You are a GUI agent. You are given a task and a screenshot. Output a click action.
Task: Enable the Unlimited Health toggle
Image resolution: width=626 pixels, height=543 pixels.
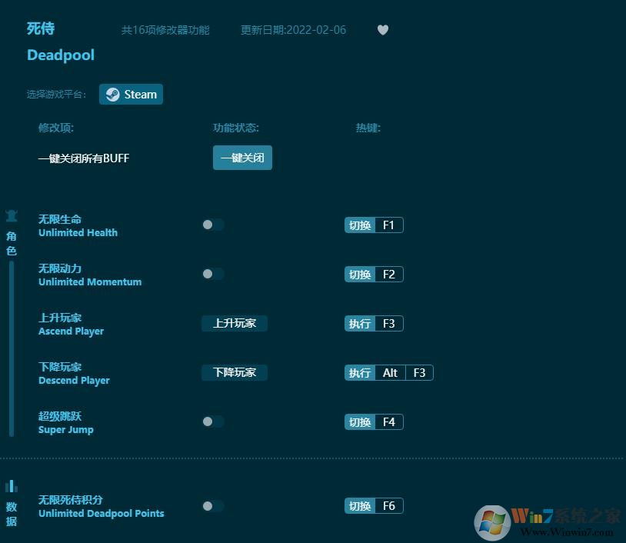213,225
